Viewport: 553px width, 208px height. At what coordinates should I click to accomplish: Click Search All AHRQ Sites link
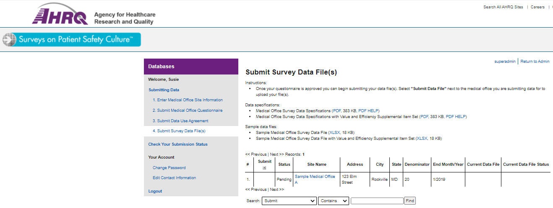[503, 7]
